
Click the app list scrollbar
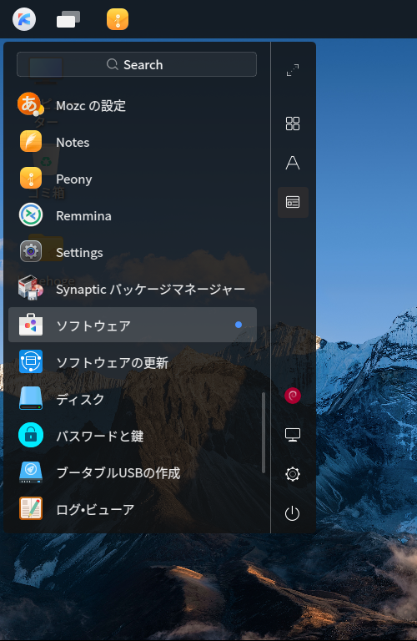pyautogui.click(x=264, y=433)
